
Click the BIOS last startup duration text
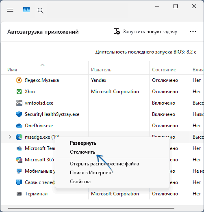(x=146, y=52)
